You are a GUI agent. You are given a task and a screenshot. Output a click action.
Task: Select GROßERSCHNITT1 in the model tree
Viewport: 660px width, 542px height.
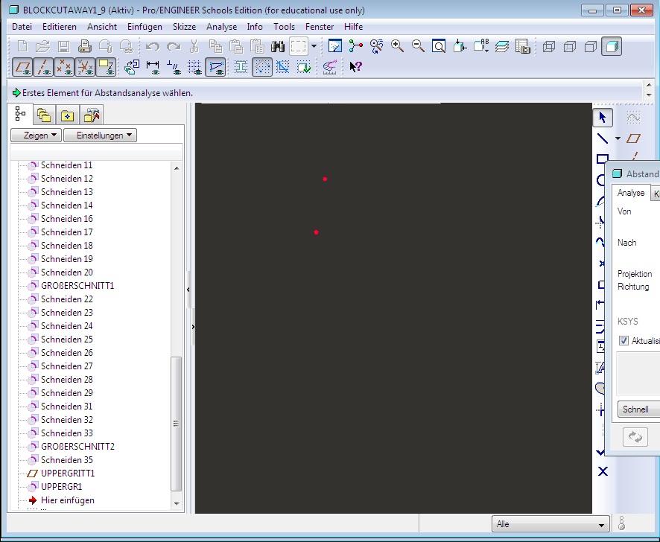[x=77, y=286]
